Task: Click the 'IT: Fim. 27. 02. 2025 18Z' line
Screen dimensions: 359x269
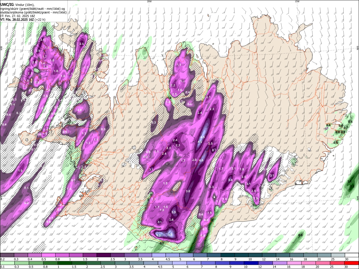Action: pyautogui.click(x=18, y=16)
